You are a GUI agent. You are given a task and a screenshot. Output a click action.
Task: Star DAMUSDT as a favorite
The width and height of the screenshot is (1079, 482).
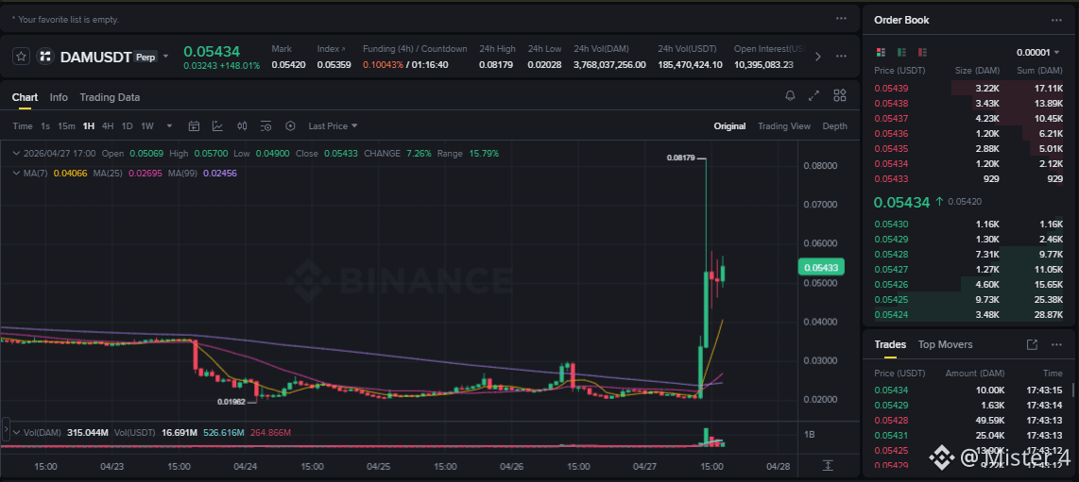[x=22, y=57]
